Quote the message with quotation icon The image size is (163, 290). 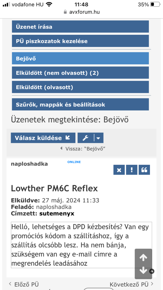[144, 170]
